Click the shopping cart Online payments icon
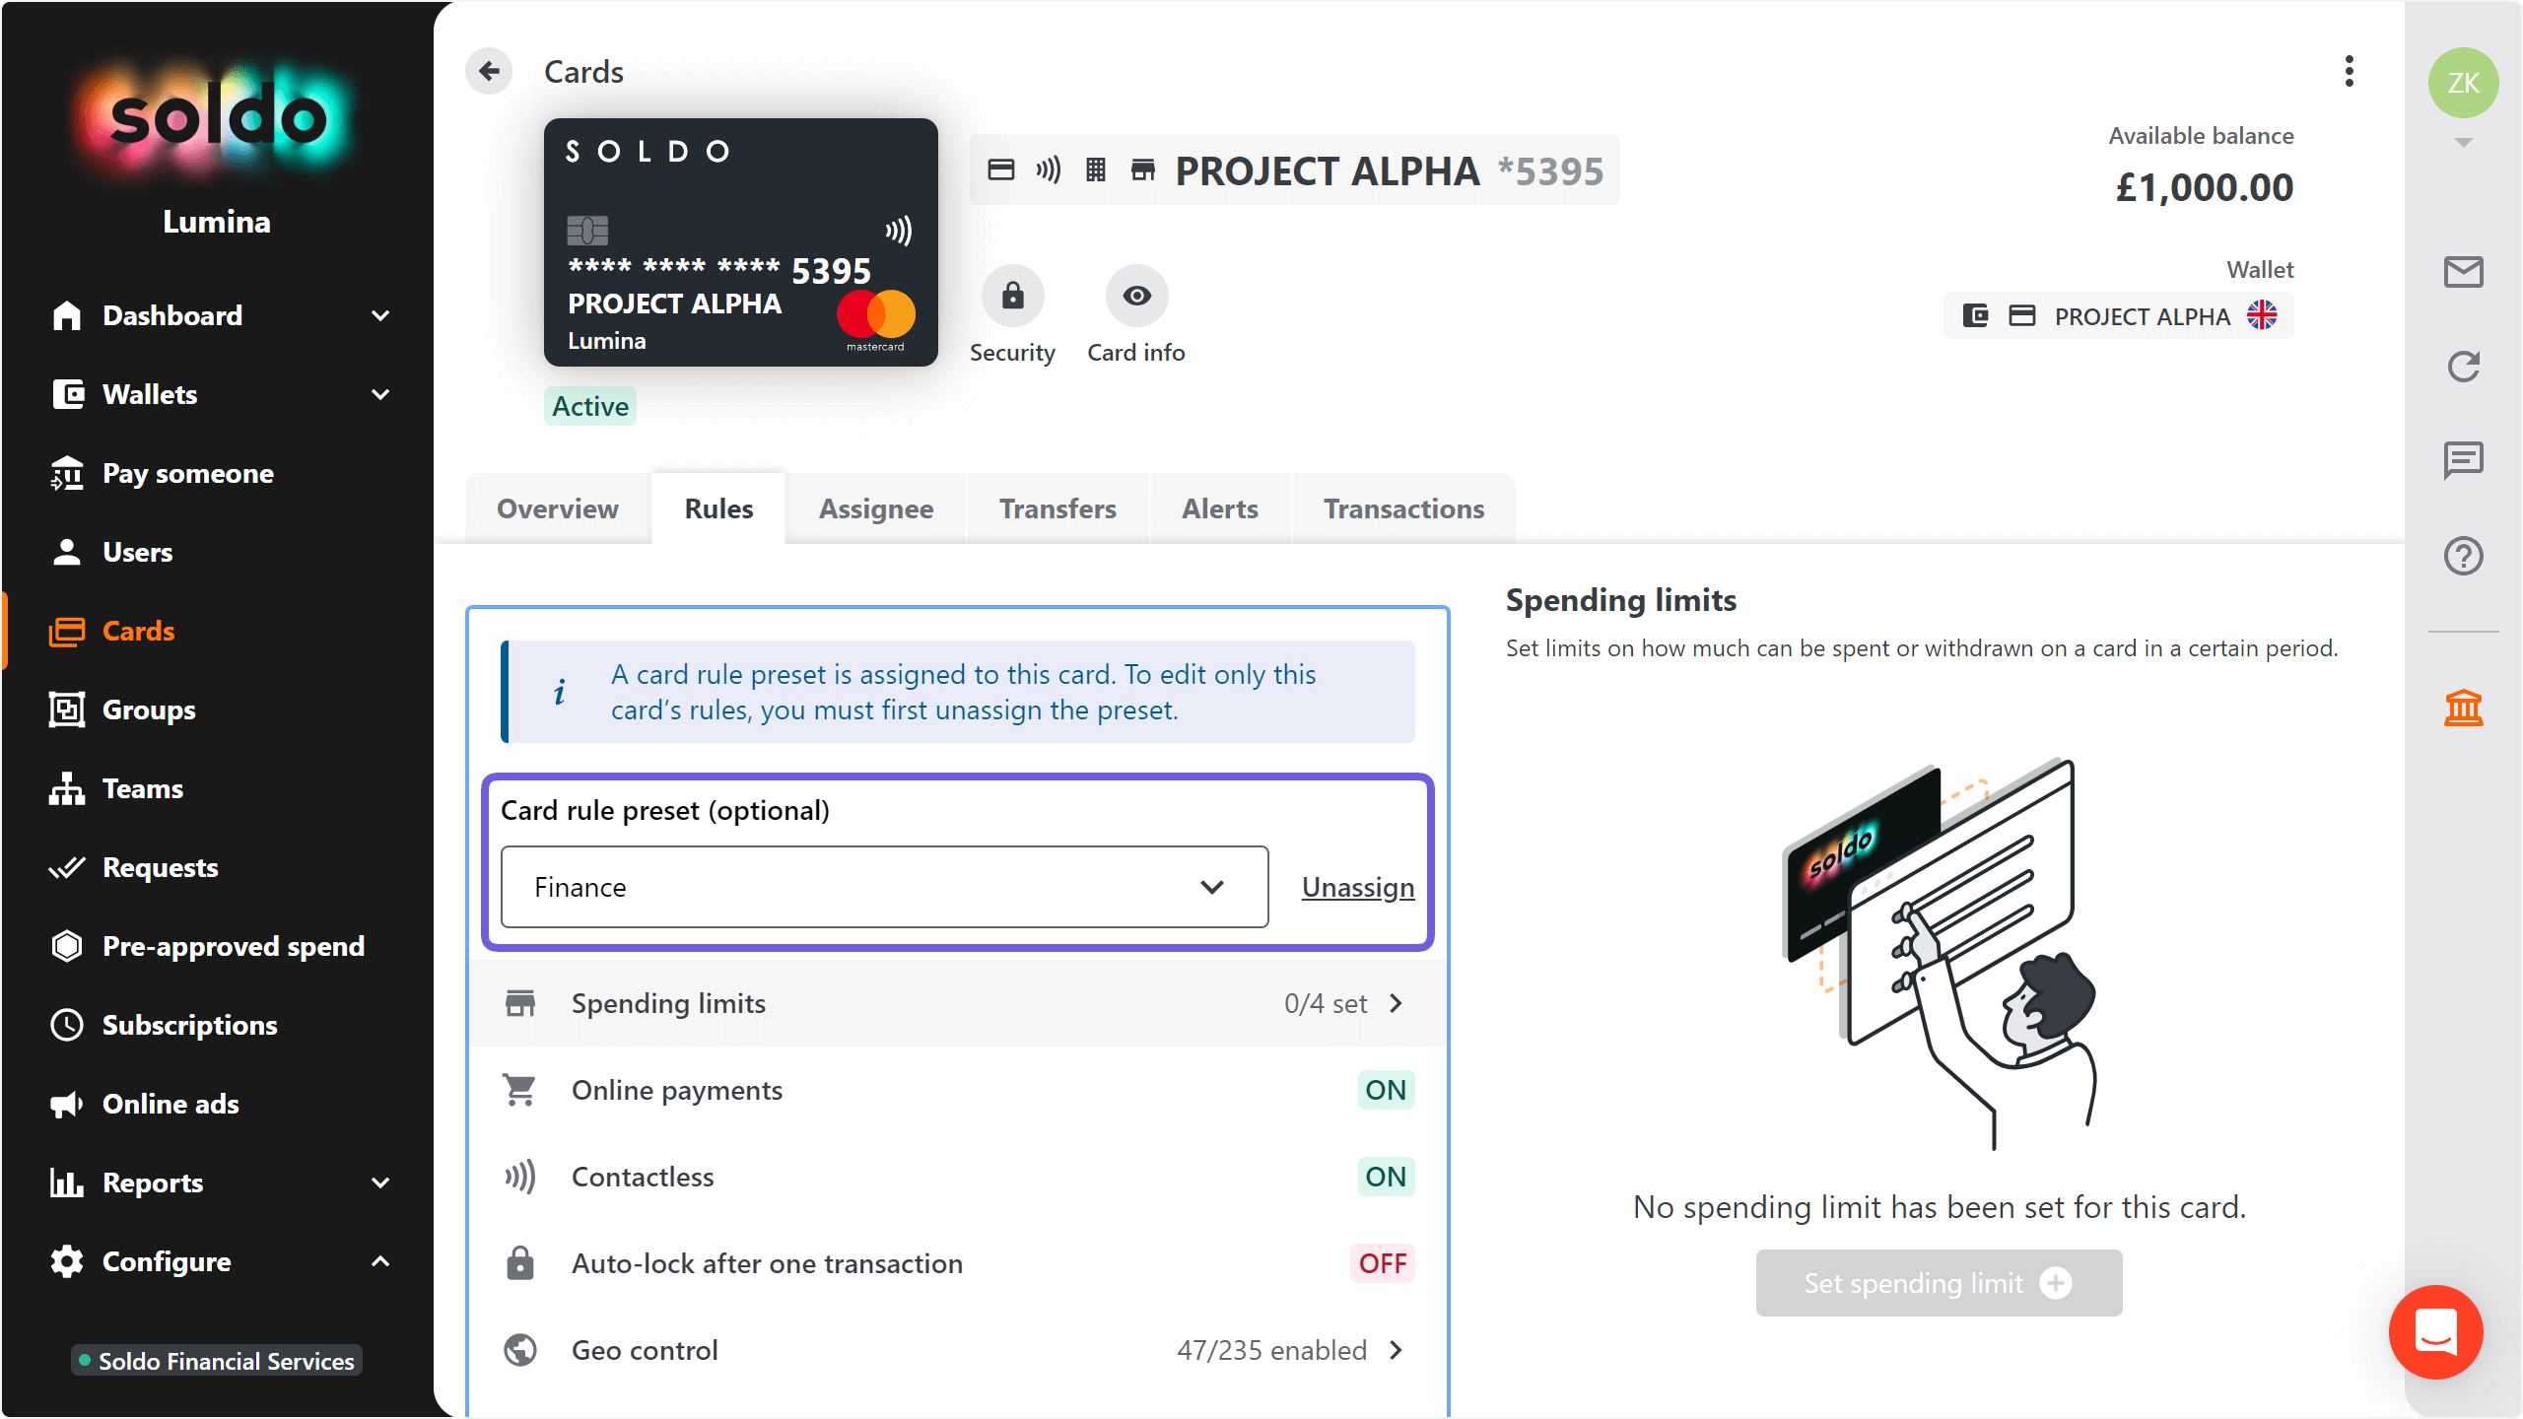This screenshot has height=1419, width=2523. pos(519,1090)
